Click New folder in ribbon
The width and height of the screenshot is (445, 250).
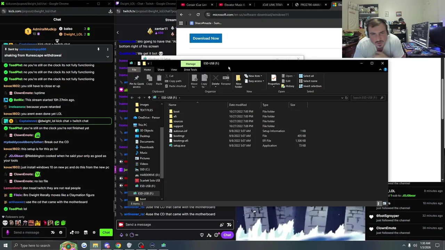[x=238, y=81]
